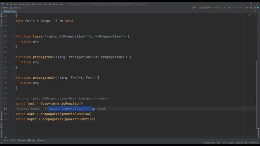Click 'kept' variable on line 35
The height and width of the screenshot is (146, 260).
(31, 114)
